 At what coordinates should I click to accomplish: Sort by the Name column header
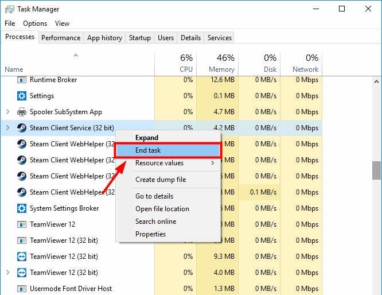[77, 63]
